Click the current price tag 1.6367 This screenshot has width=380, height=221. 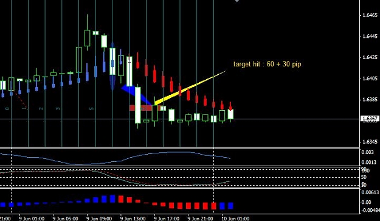click(370, 119)
